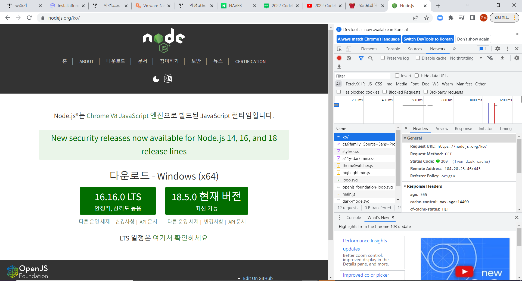Screen dimensions: 522x281
Task: Open the What's New video thumbnail
Action: click(x=465, y=259)
